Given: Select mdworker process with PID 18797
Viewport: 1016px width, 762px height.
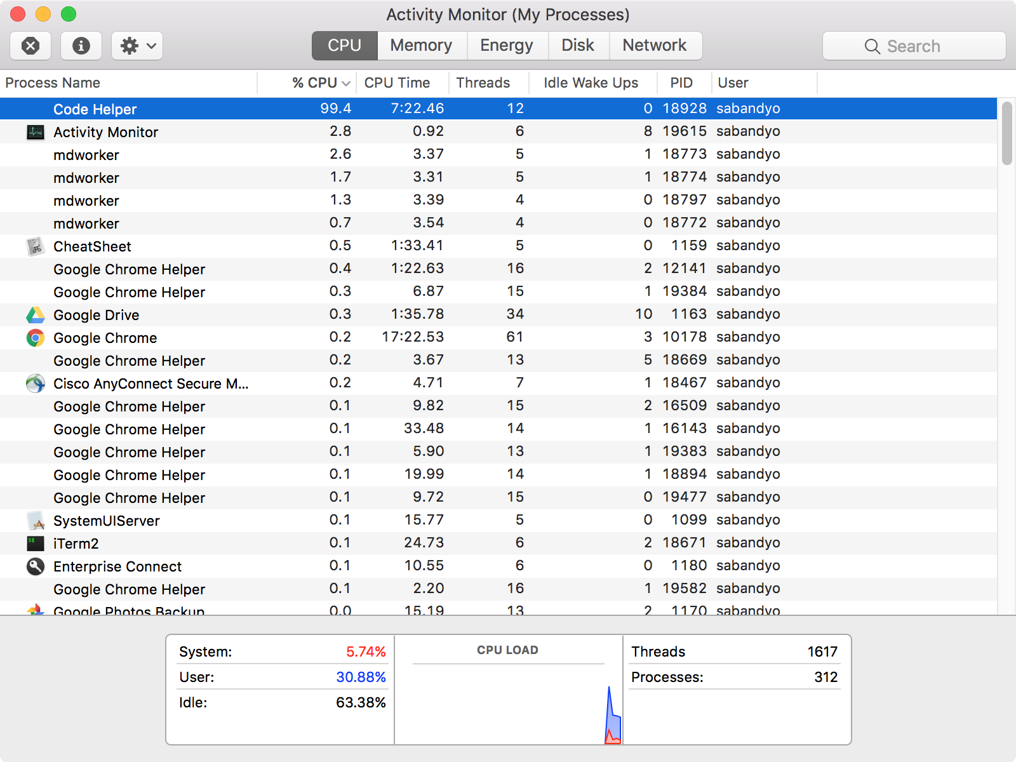Looking at the screenshot, I should (498, 200).
